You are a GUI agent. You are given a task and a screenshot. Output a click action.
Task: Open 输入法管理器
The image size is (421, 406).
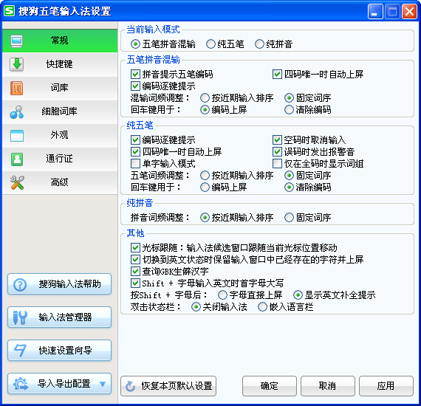point(59,317)
